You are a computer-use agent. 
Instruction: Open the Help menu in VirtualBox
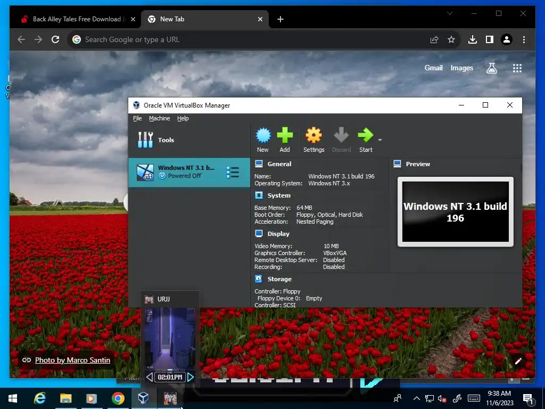tap(183, 118)
